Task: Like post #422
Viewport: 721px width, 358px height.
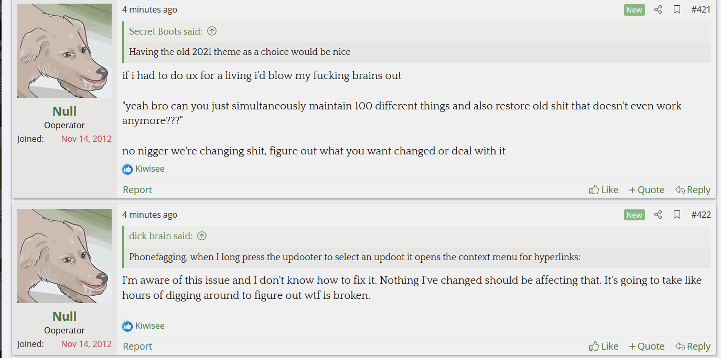Action: point(604,346)
